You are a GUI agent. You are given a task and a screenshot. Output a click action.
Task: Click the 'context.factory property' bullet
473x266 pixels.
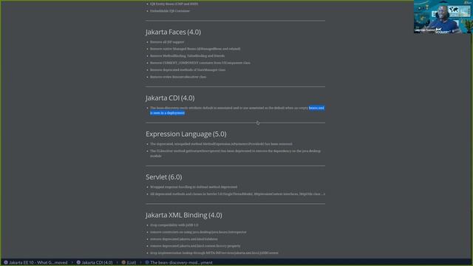[x=195, y=246]
